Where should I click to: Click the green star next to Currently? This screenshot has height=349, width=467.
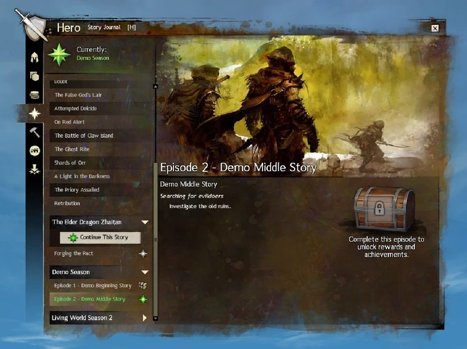click(60, 54)
